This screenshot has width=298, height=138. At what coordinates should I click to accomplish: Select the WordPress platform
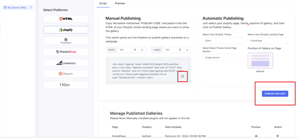[66, 41]
